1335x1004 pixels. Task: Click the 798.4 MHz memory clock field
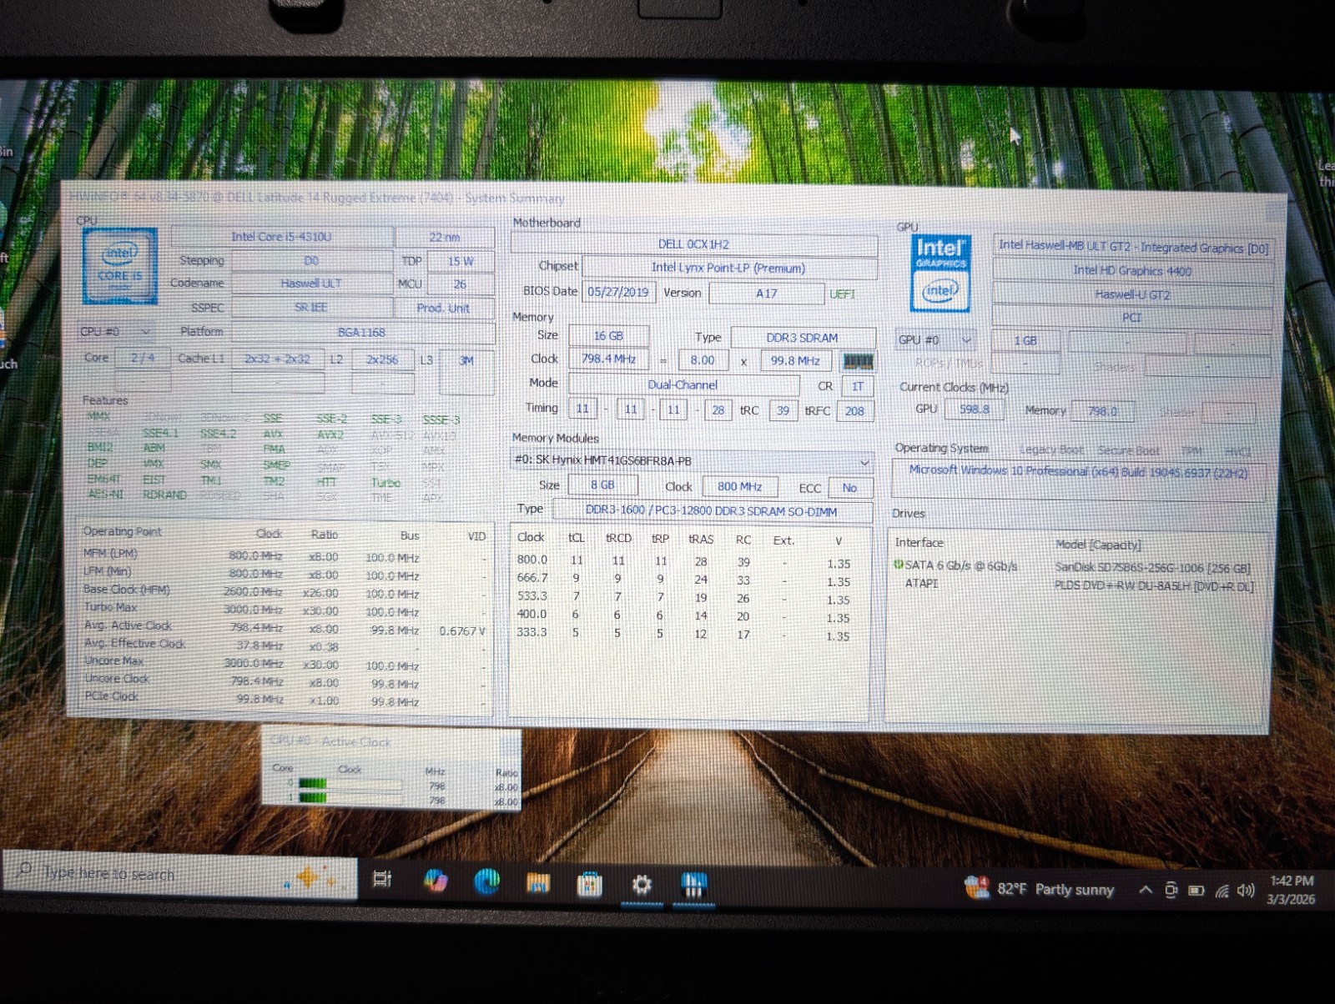(608, 359)
